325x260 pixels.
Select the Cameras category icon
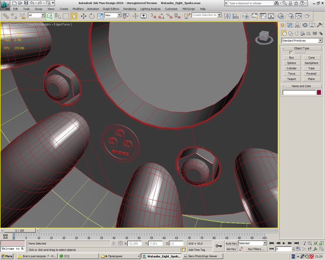tap(303, 34)
